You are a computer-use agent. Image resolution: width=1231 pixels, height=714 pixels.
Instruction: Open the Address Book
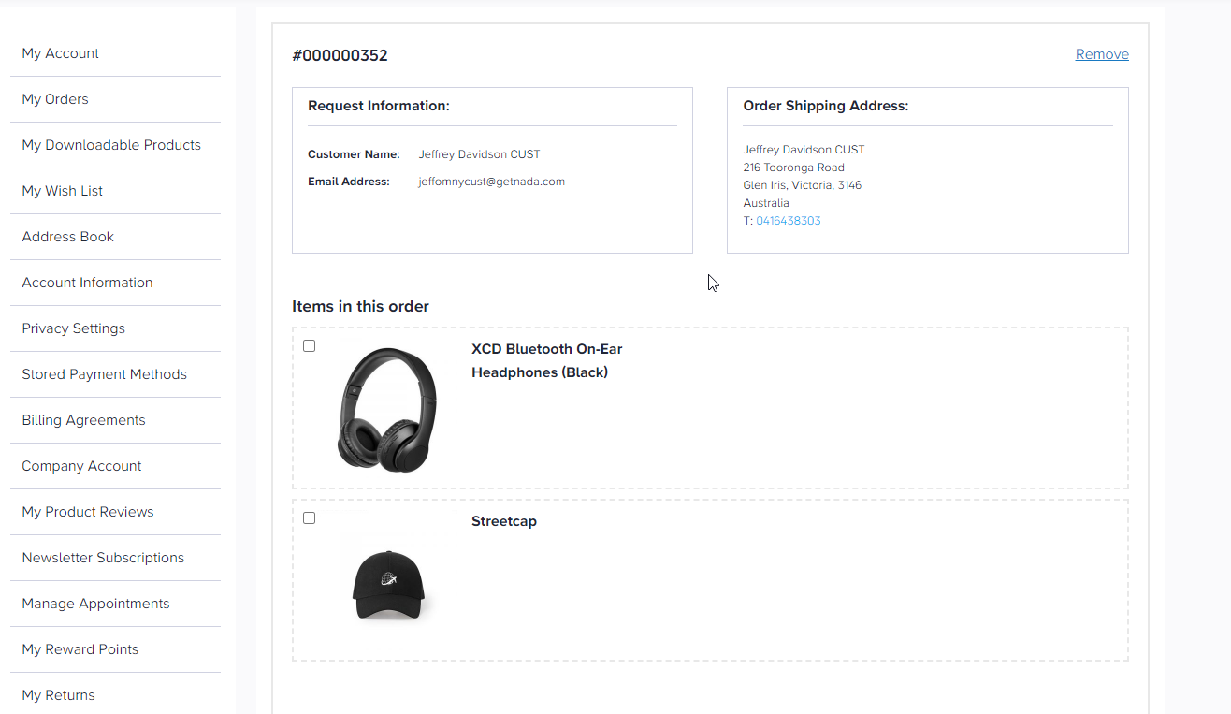click(68, 237)
